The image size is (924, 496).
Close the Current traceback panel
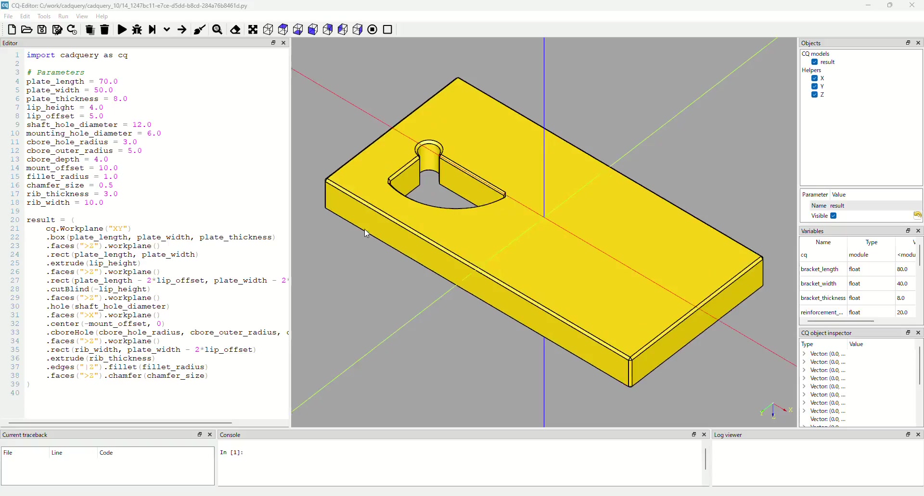(210, 434)
